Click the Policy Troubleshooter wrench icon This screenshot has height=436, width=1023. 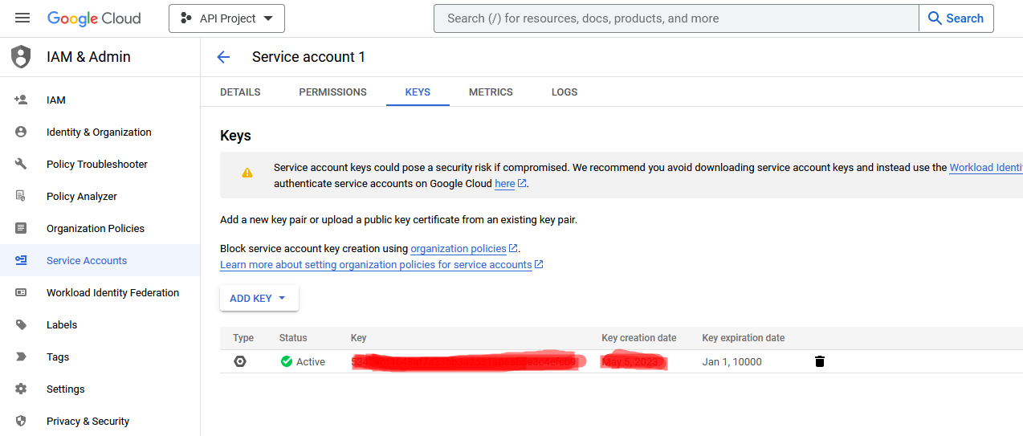coord(21,164)
